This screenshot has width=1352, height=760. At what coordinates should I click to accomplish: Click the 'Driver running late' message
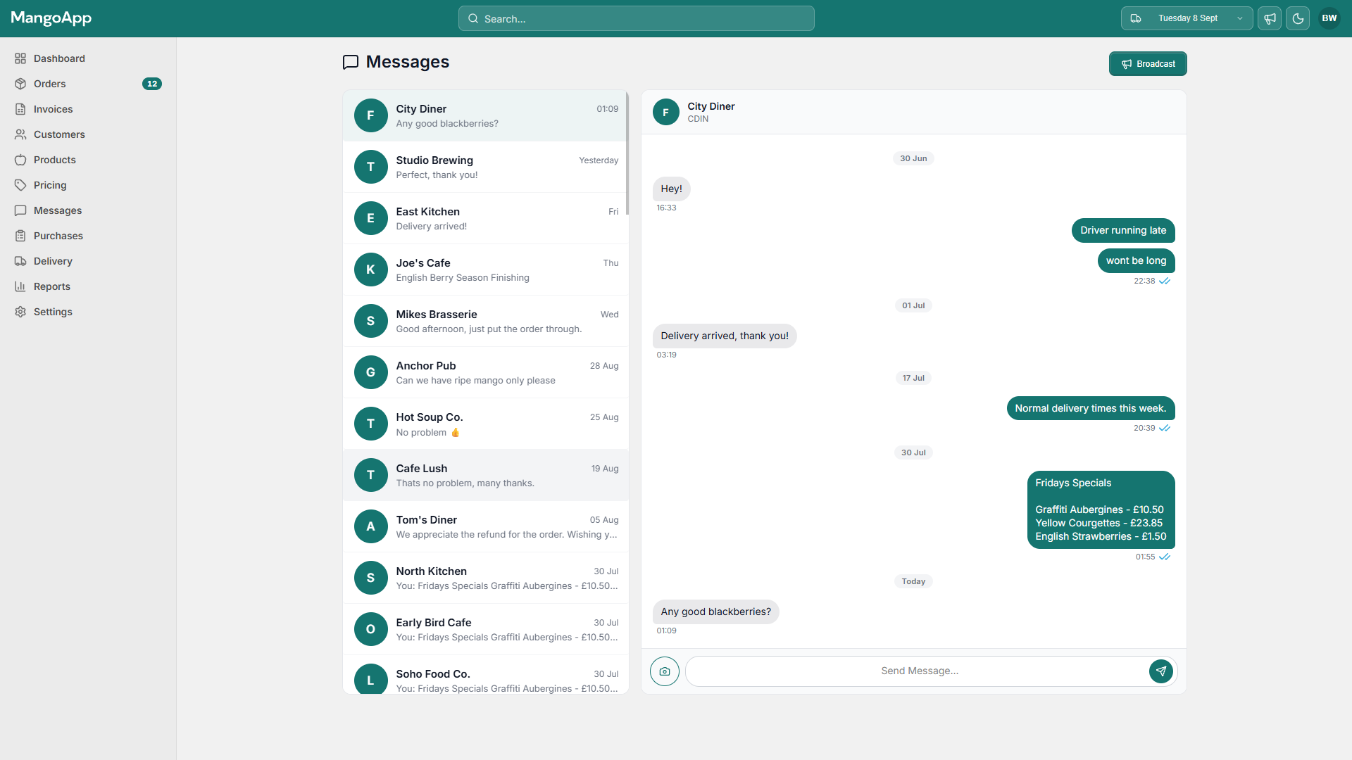click(1123, 230)
